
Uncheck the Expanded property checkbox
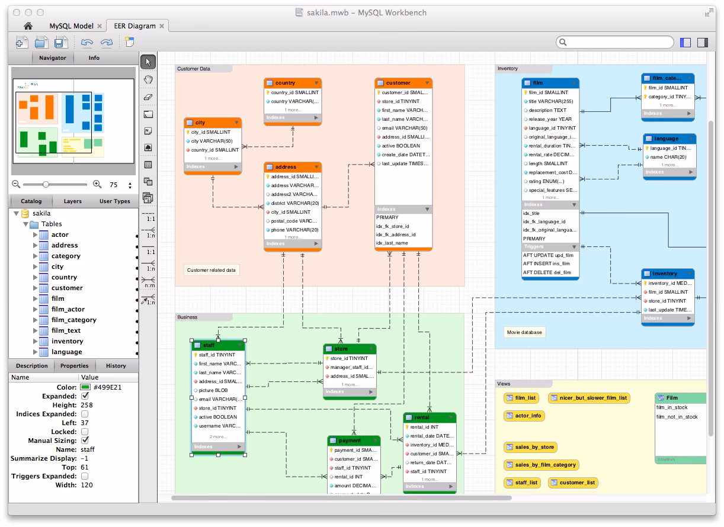(x=85, y=396)
